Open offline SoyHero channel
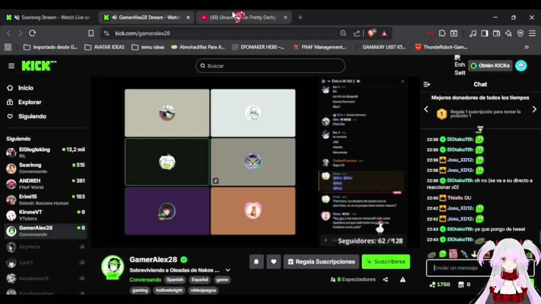541x304 pixels. [x=46, y=247]
